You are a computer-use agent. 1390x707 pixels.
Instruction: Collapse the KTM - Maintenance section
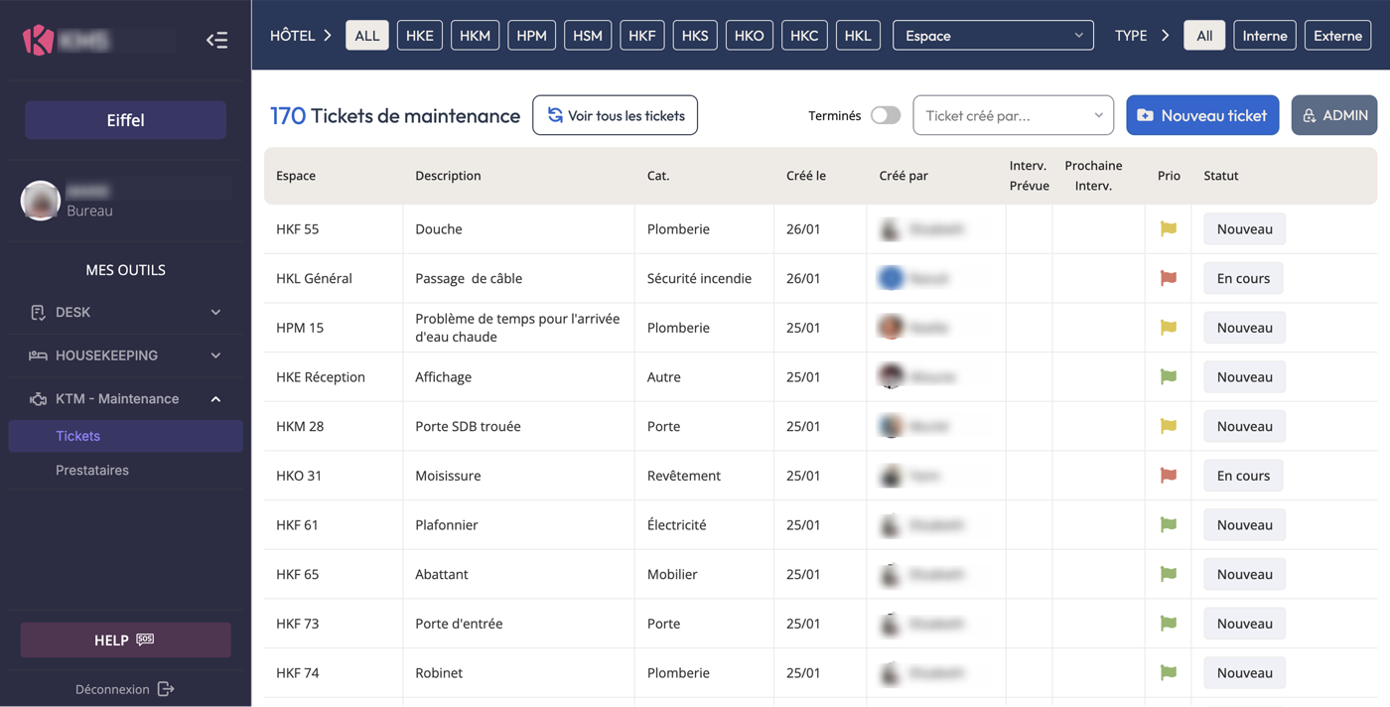pos(125,399)
